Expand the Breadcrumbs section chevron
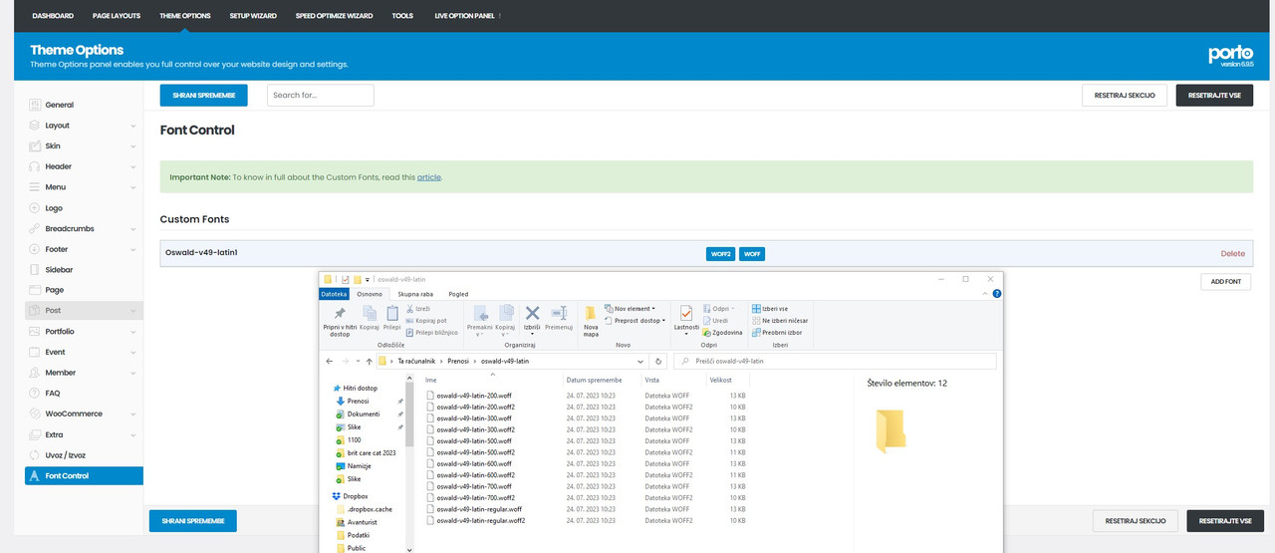1275x553 pixels. pos(133,229)
